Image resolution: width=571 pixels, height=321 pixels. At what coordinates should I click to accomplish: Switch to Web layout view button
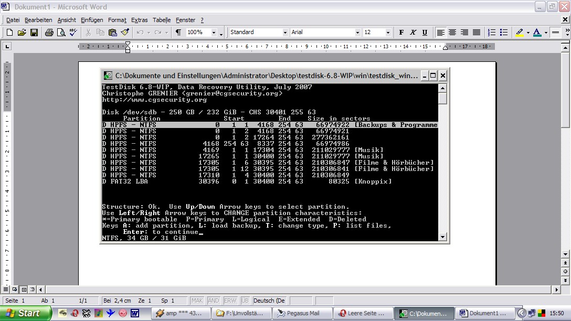[x=15, y=290]
